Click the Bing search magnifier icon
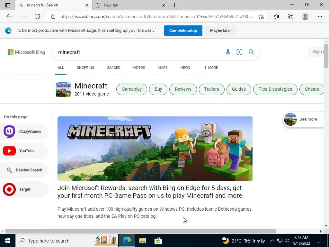This screenshot has height=247, width=329. pos(251,52)
